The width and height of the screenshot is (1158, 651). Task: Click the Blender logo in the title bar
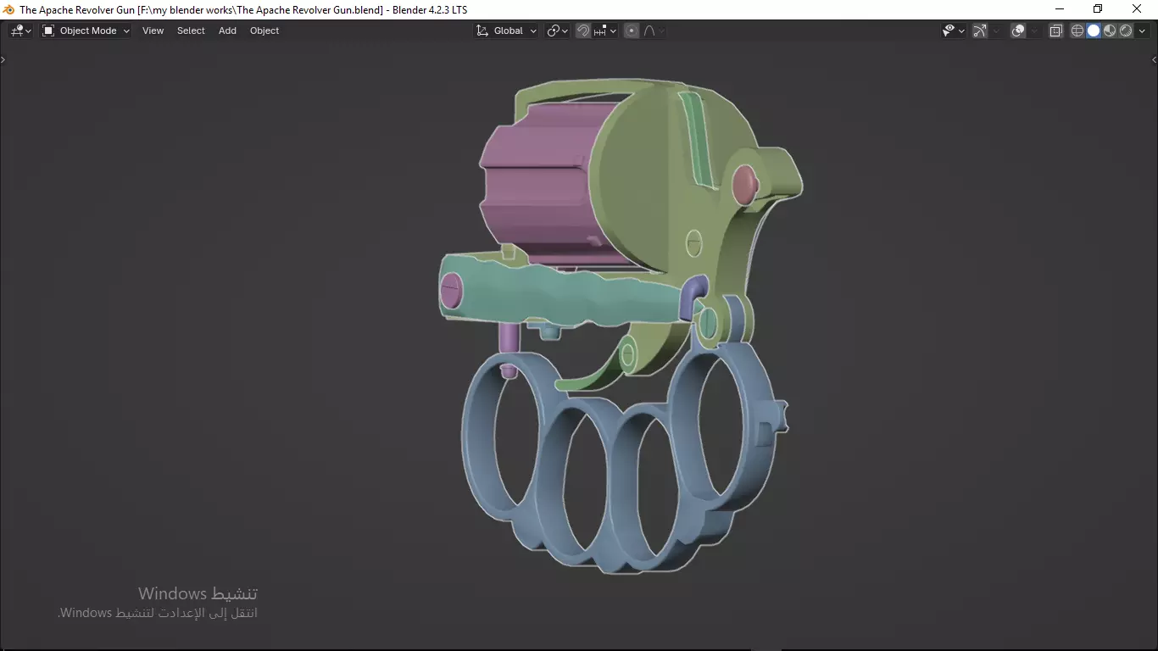tap(9, 9)
